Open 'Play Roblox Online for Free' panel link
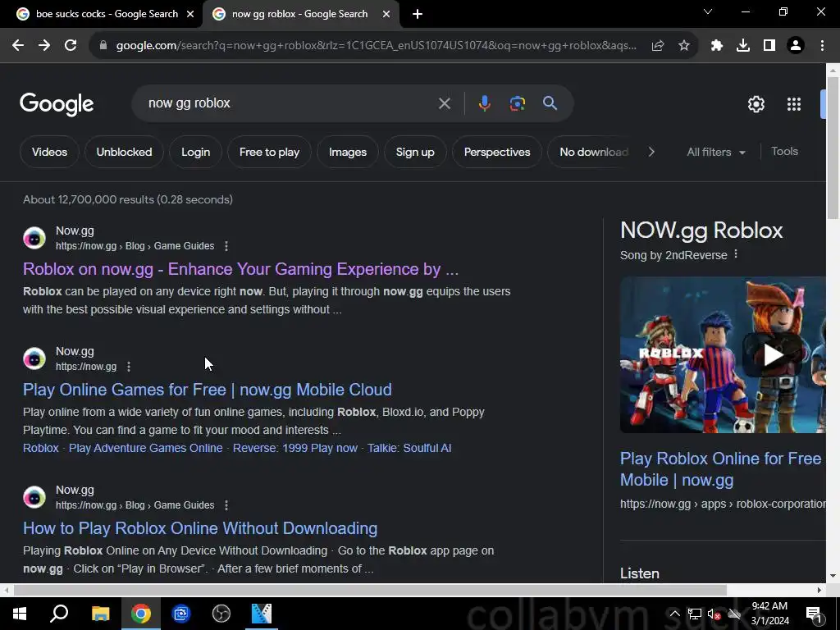 click(720, 469)
